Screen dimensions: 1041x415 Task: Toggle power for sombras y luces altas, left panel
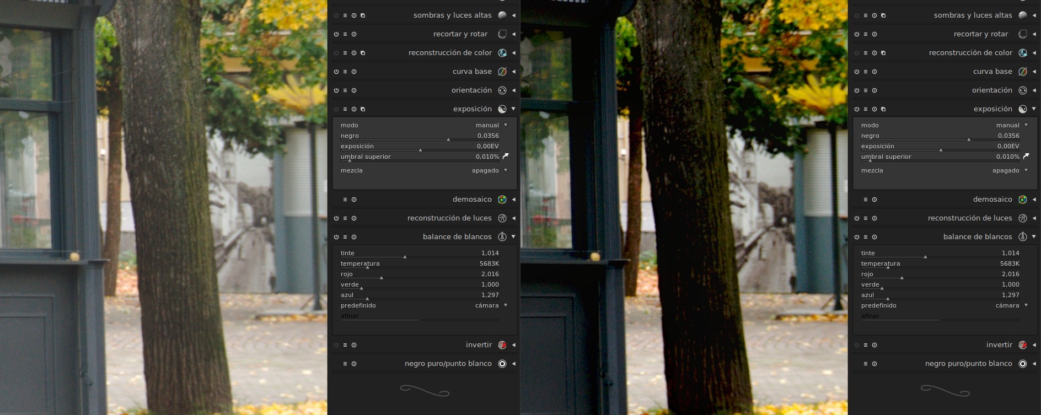click(336, 15)
